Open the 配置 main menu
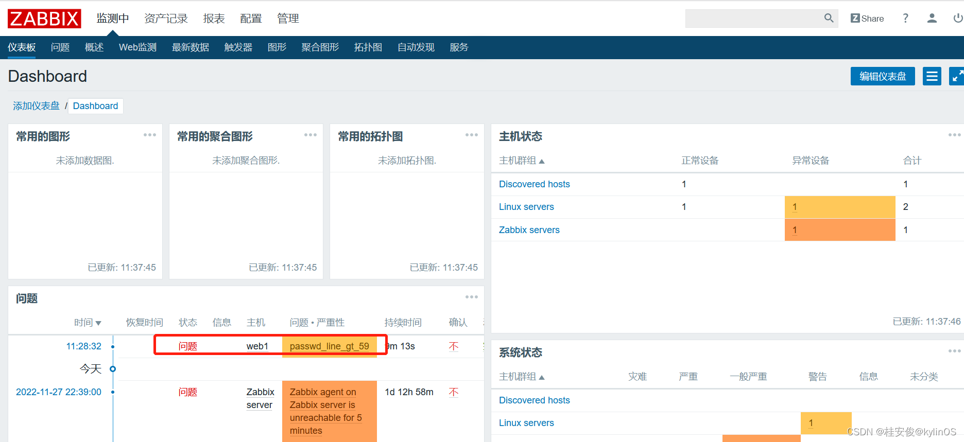The image size is (964, 442). 251,19
